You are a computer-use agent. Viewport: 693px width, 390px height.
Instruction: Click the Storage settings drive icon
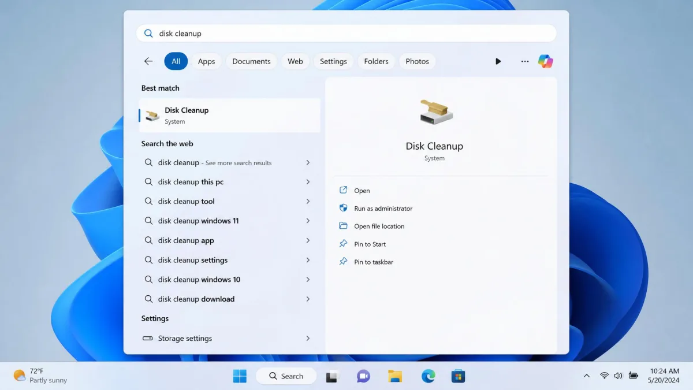click(148, 338)
